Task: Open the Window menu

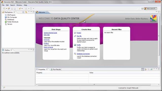Action: point(19,5)
